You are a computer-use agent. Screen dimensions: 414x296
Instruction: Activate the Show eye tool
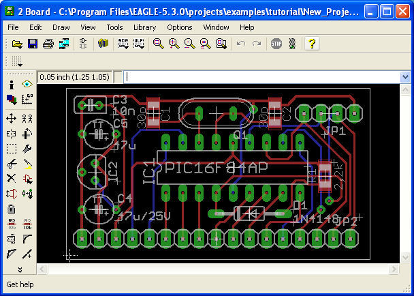point(27,85)
